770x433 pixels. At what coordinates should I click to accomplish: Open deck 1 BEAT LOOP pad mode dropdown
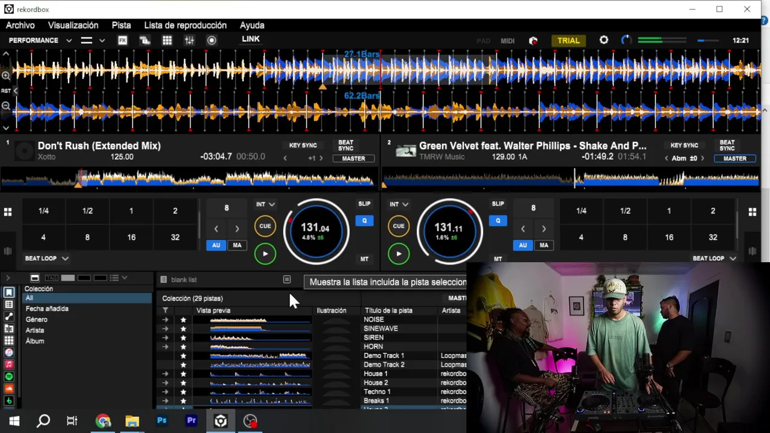pos(46,259)
